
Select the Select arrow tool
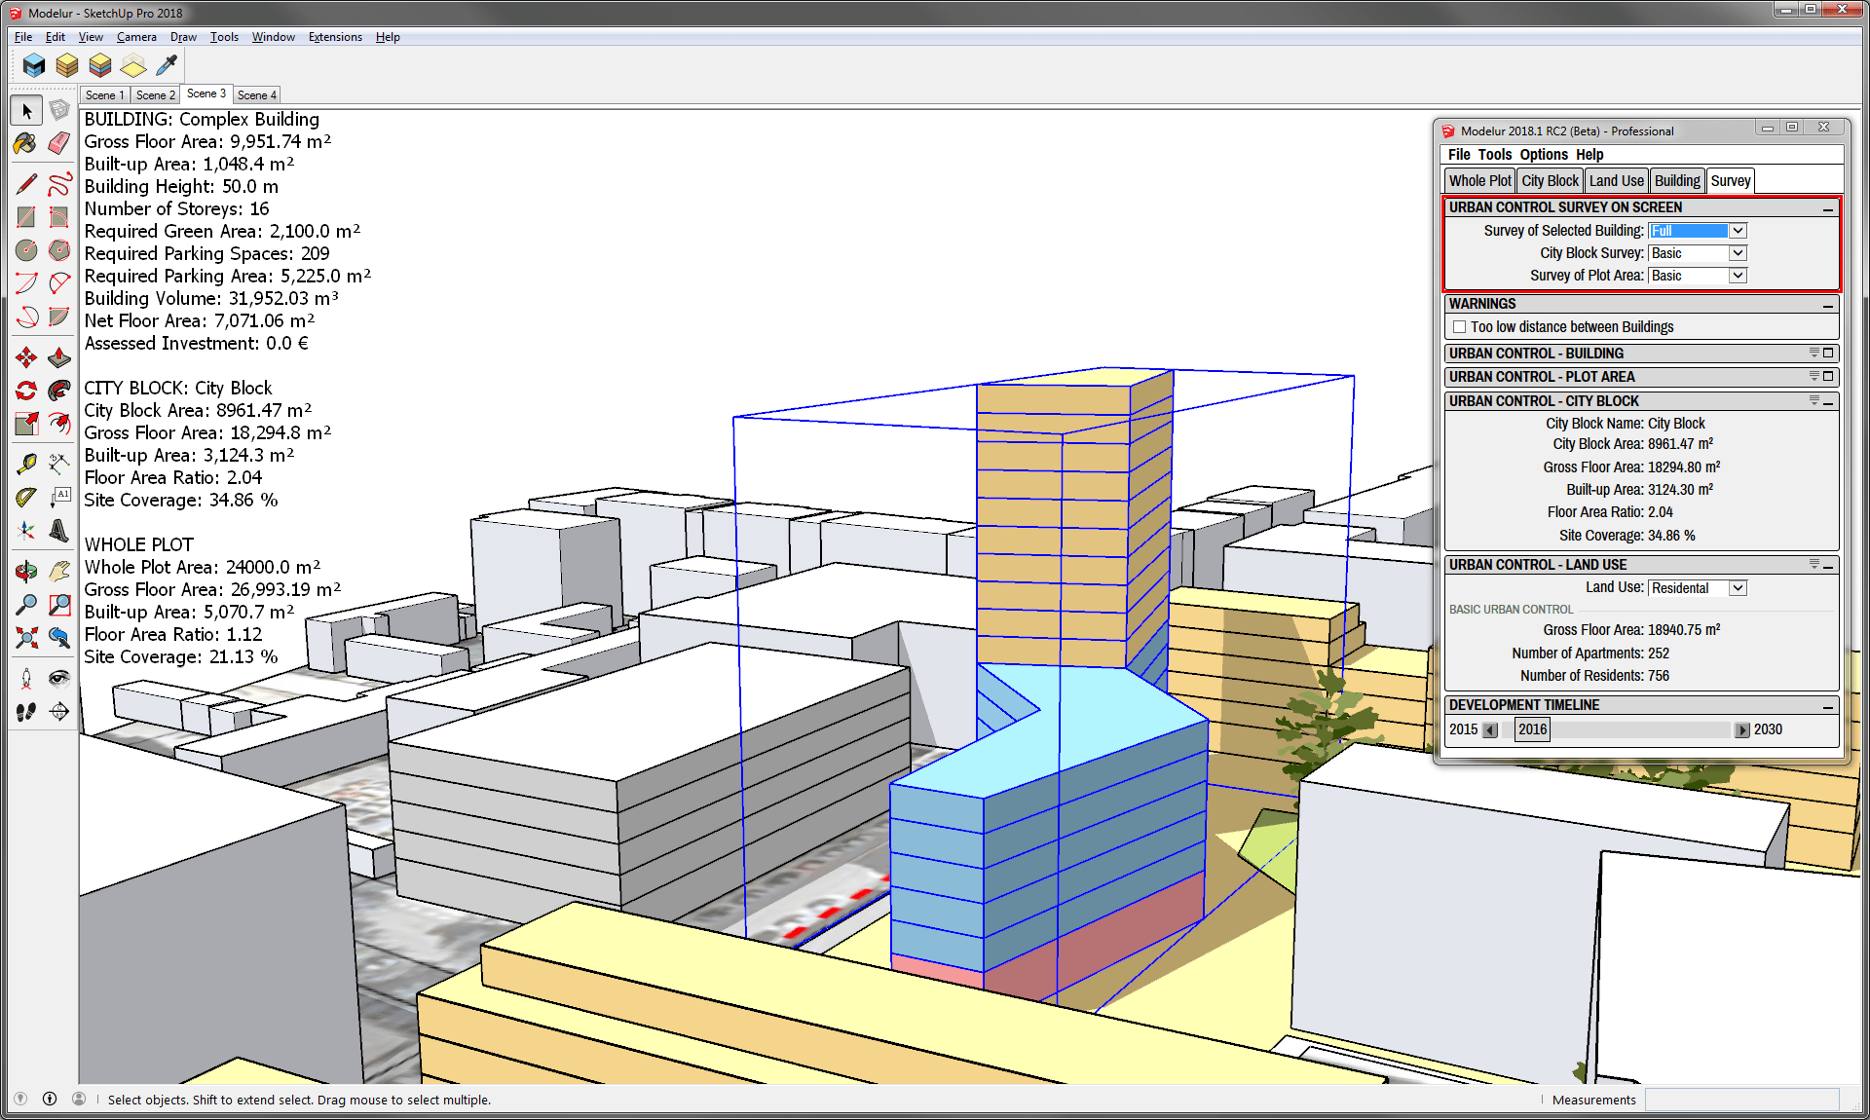pyautogui.click(x=25, y=110)
